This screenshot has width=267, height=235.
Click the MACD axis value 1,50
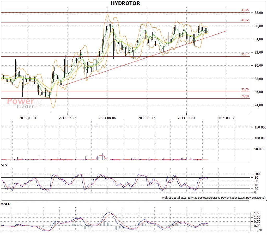[x=257, y=213]
